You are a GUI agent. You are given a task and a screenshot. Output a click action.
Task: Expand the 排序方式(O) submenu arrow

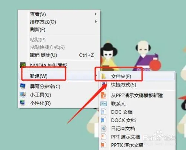point(96,22)
